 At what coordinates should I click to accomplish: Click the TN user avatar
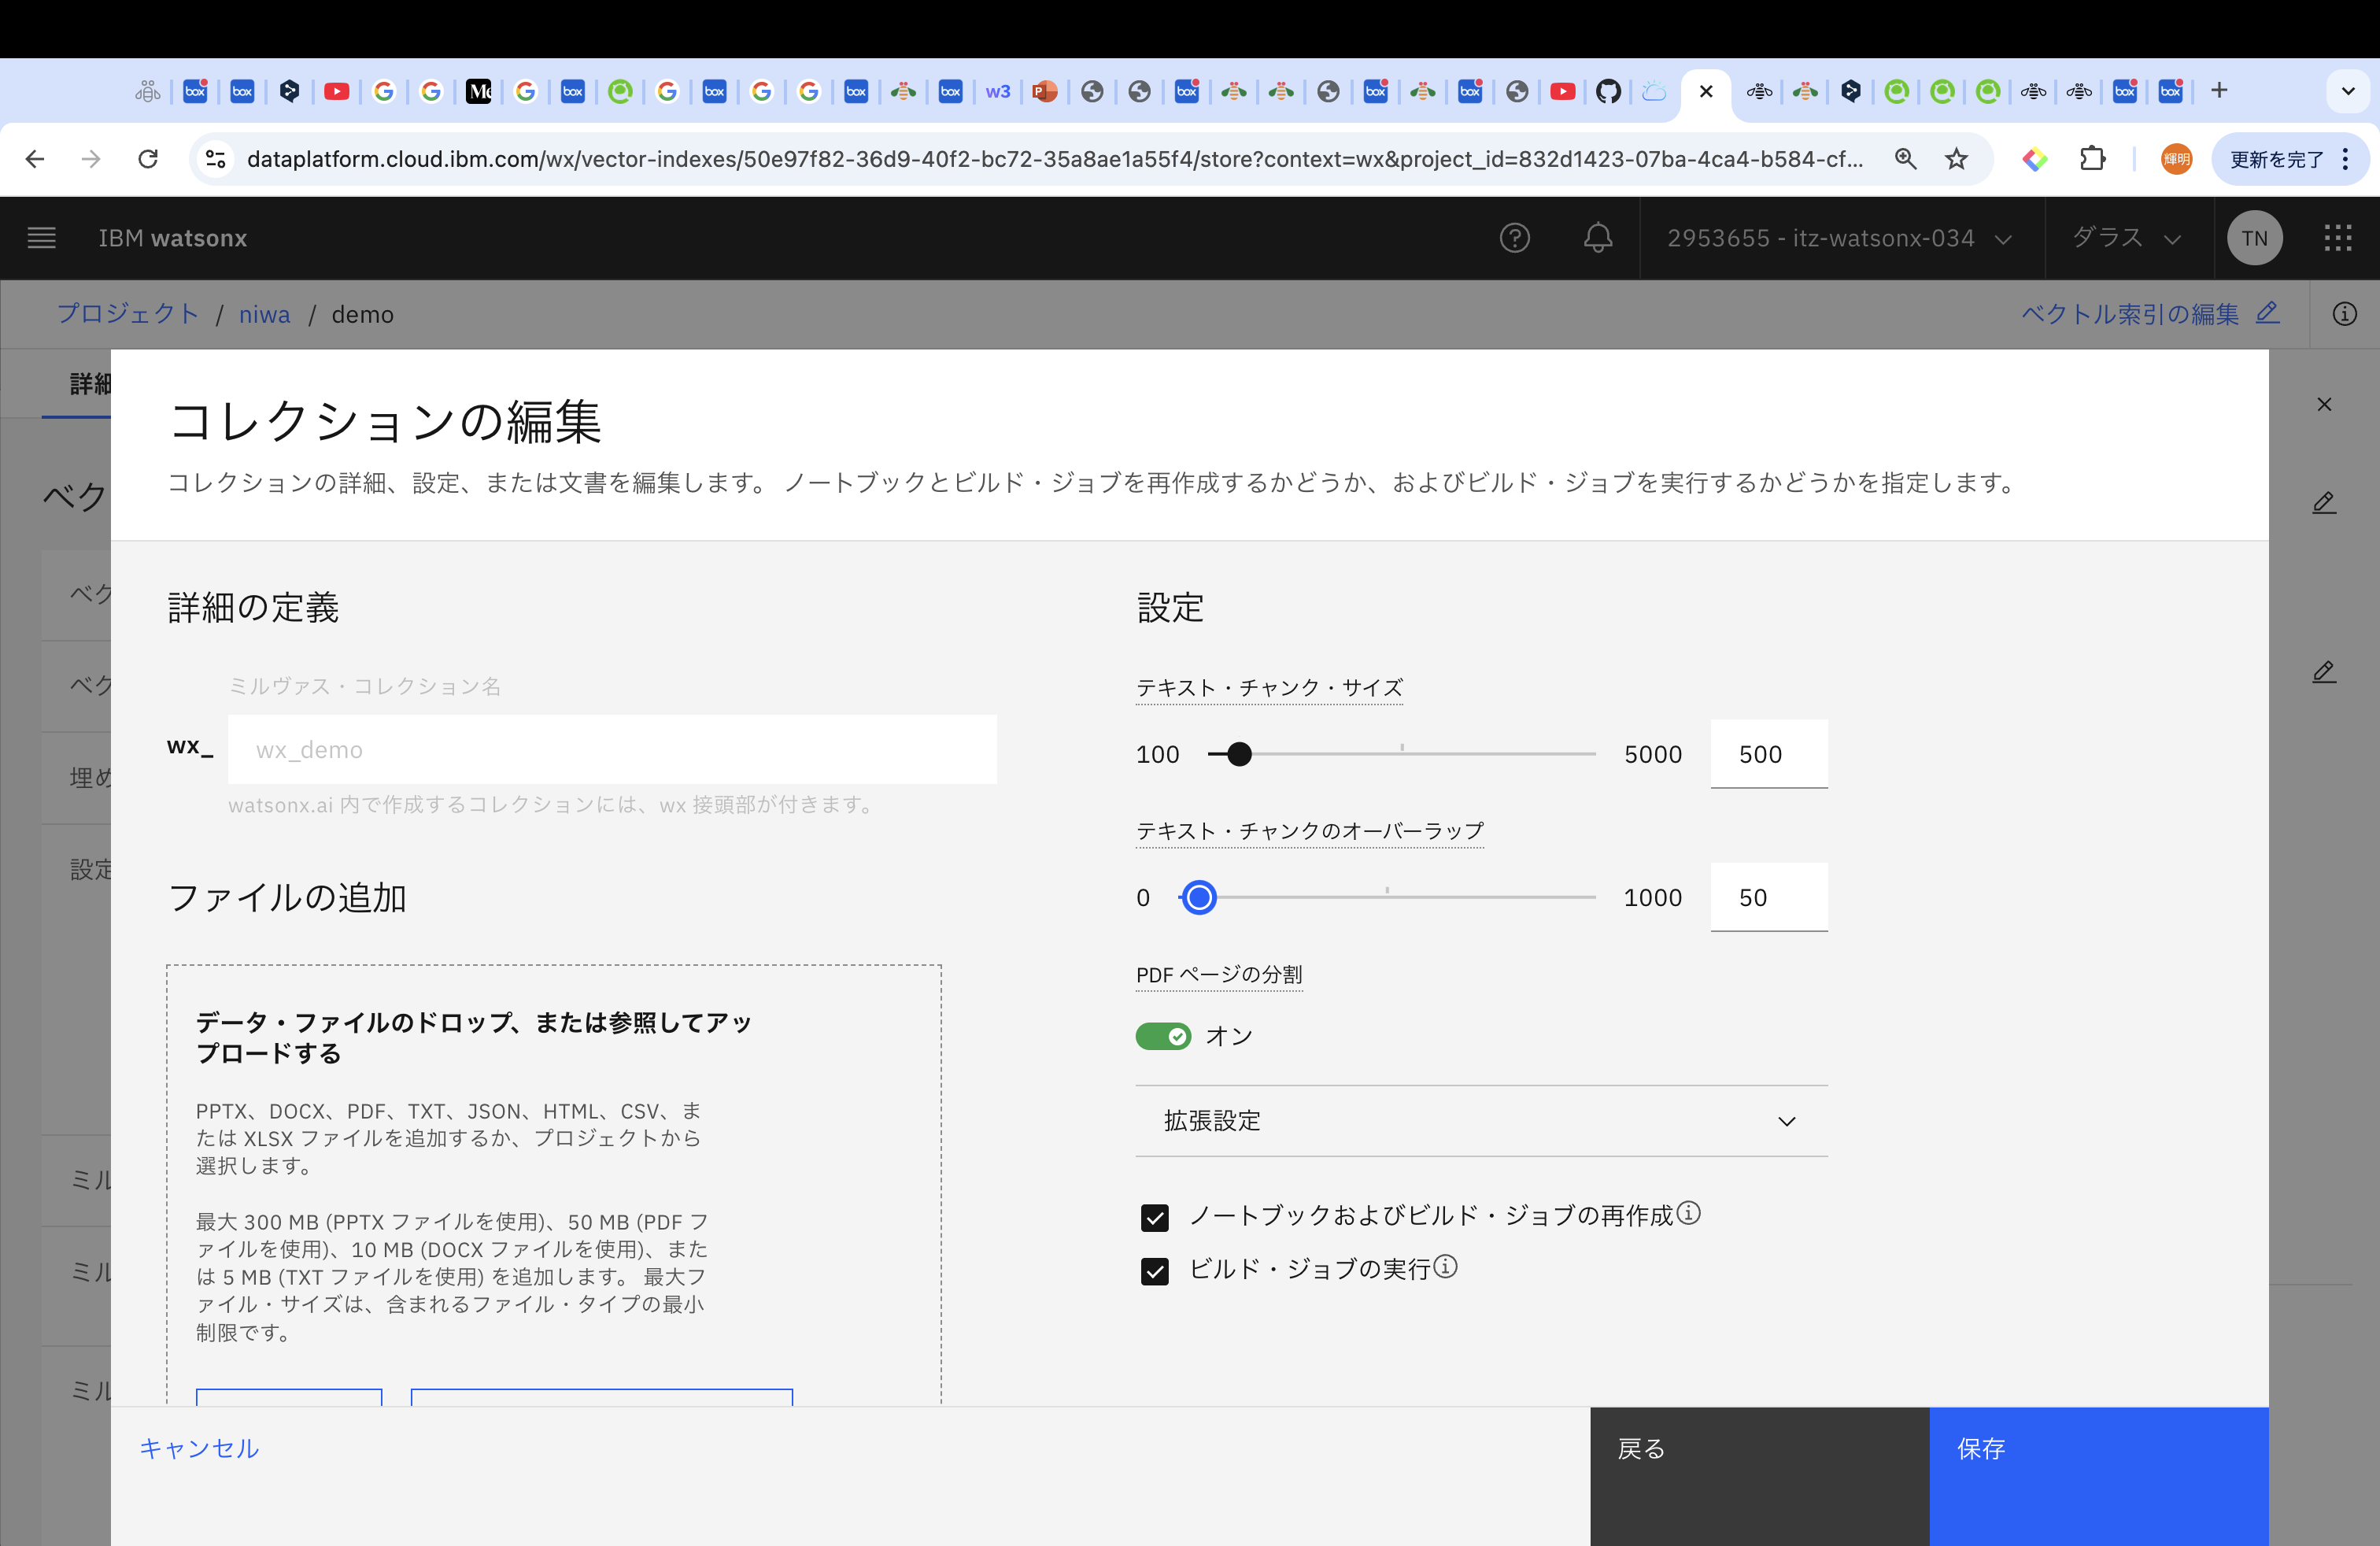click(2254, 238)
